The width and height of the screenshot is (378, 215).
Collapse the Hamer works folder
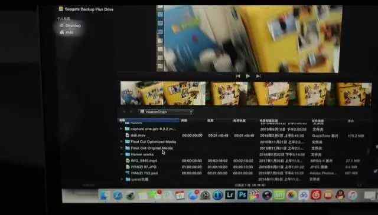tap(121, 154)
